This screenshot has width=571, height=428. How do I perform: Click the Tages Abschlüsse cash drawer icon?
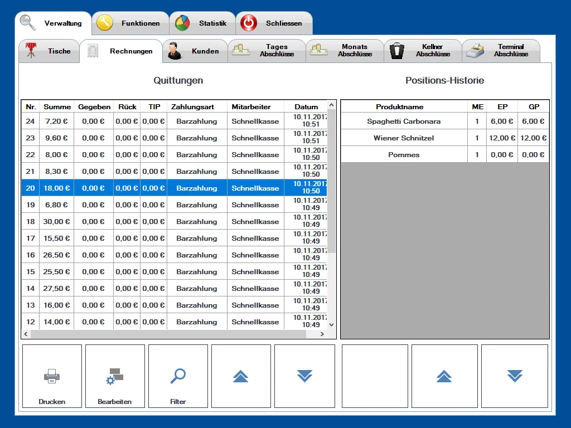pos(240,49)
